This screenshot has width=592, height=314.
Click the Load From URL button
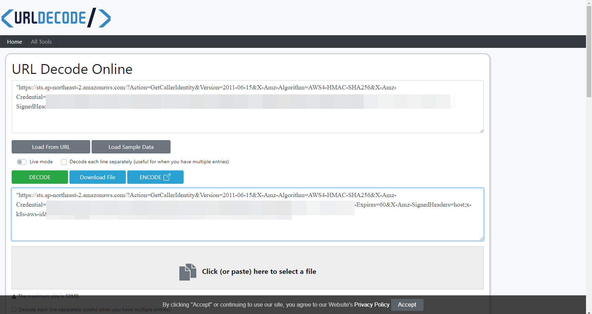coord(51,147)
